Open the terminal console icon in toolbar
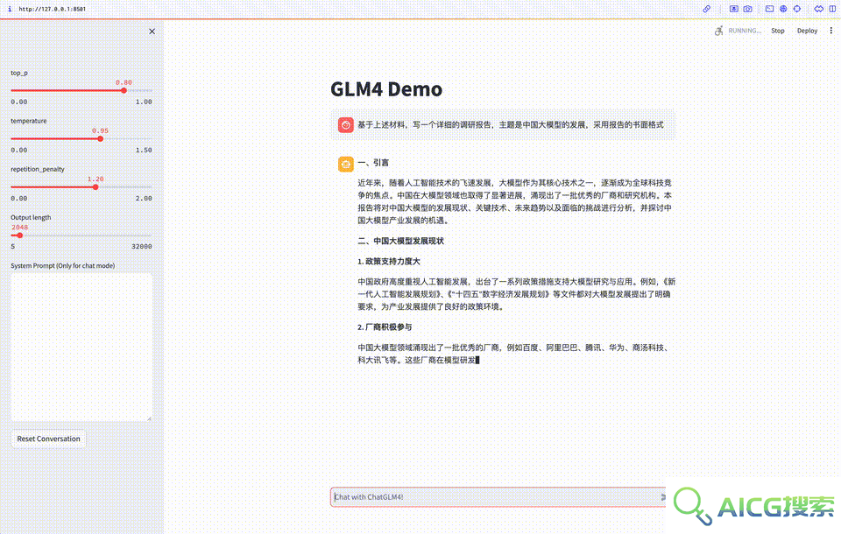 tap(769, 9)
